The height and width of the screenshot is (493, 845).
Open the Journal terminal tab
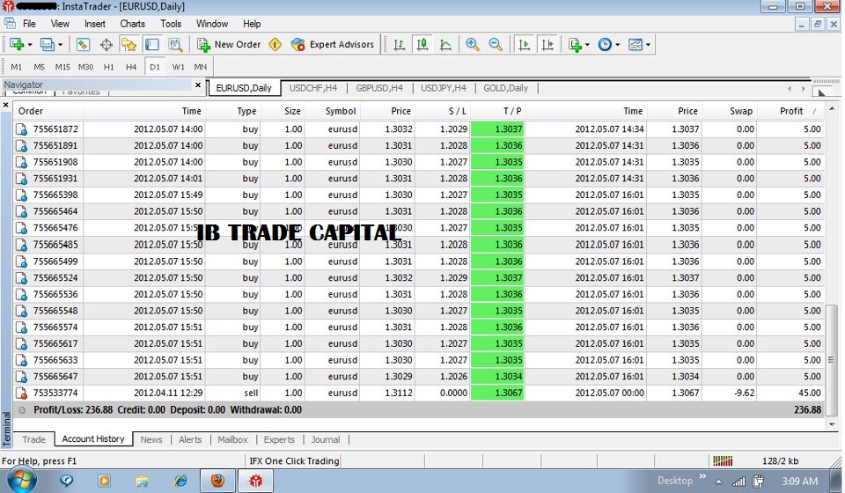(326, 439)
